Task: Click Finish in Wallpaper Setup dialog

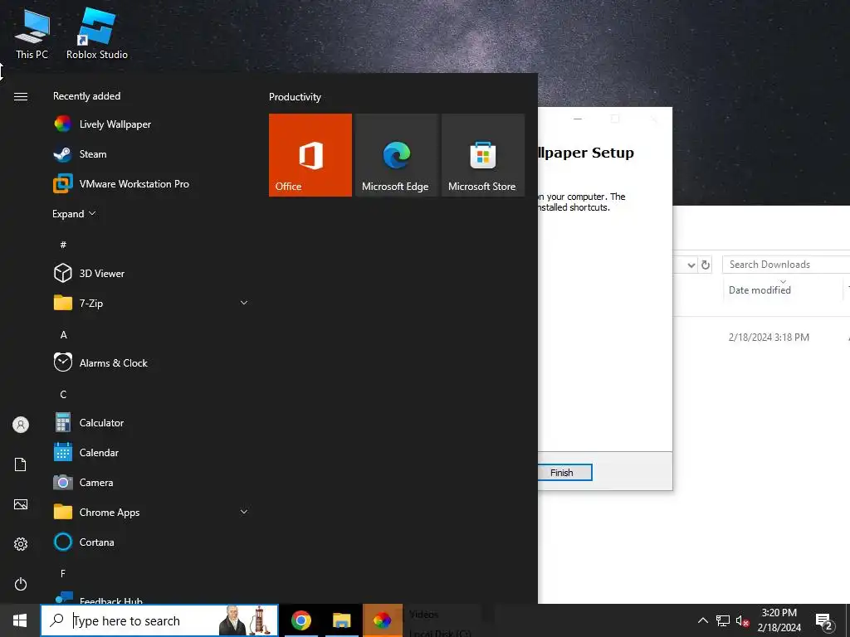Action: pos(564,473)
